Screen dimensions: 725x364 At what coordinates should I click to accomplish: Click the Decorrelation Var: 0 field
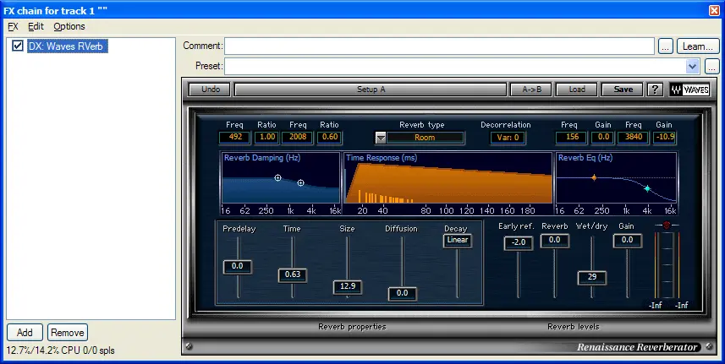[508, 138]
